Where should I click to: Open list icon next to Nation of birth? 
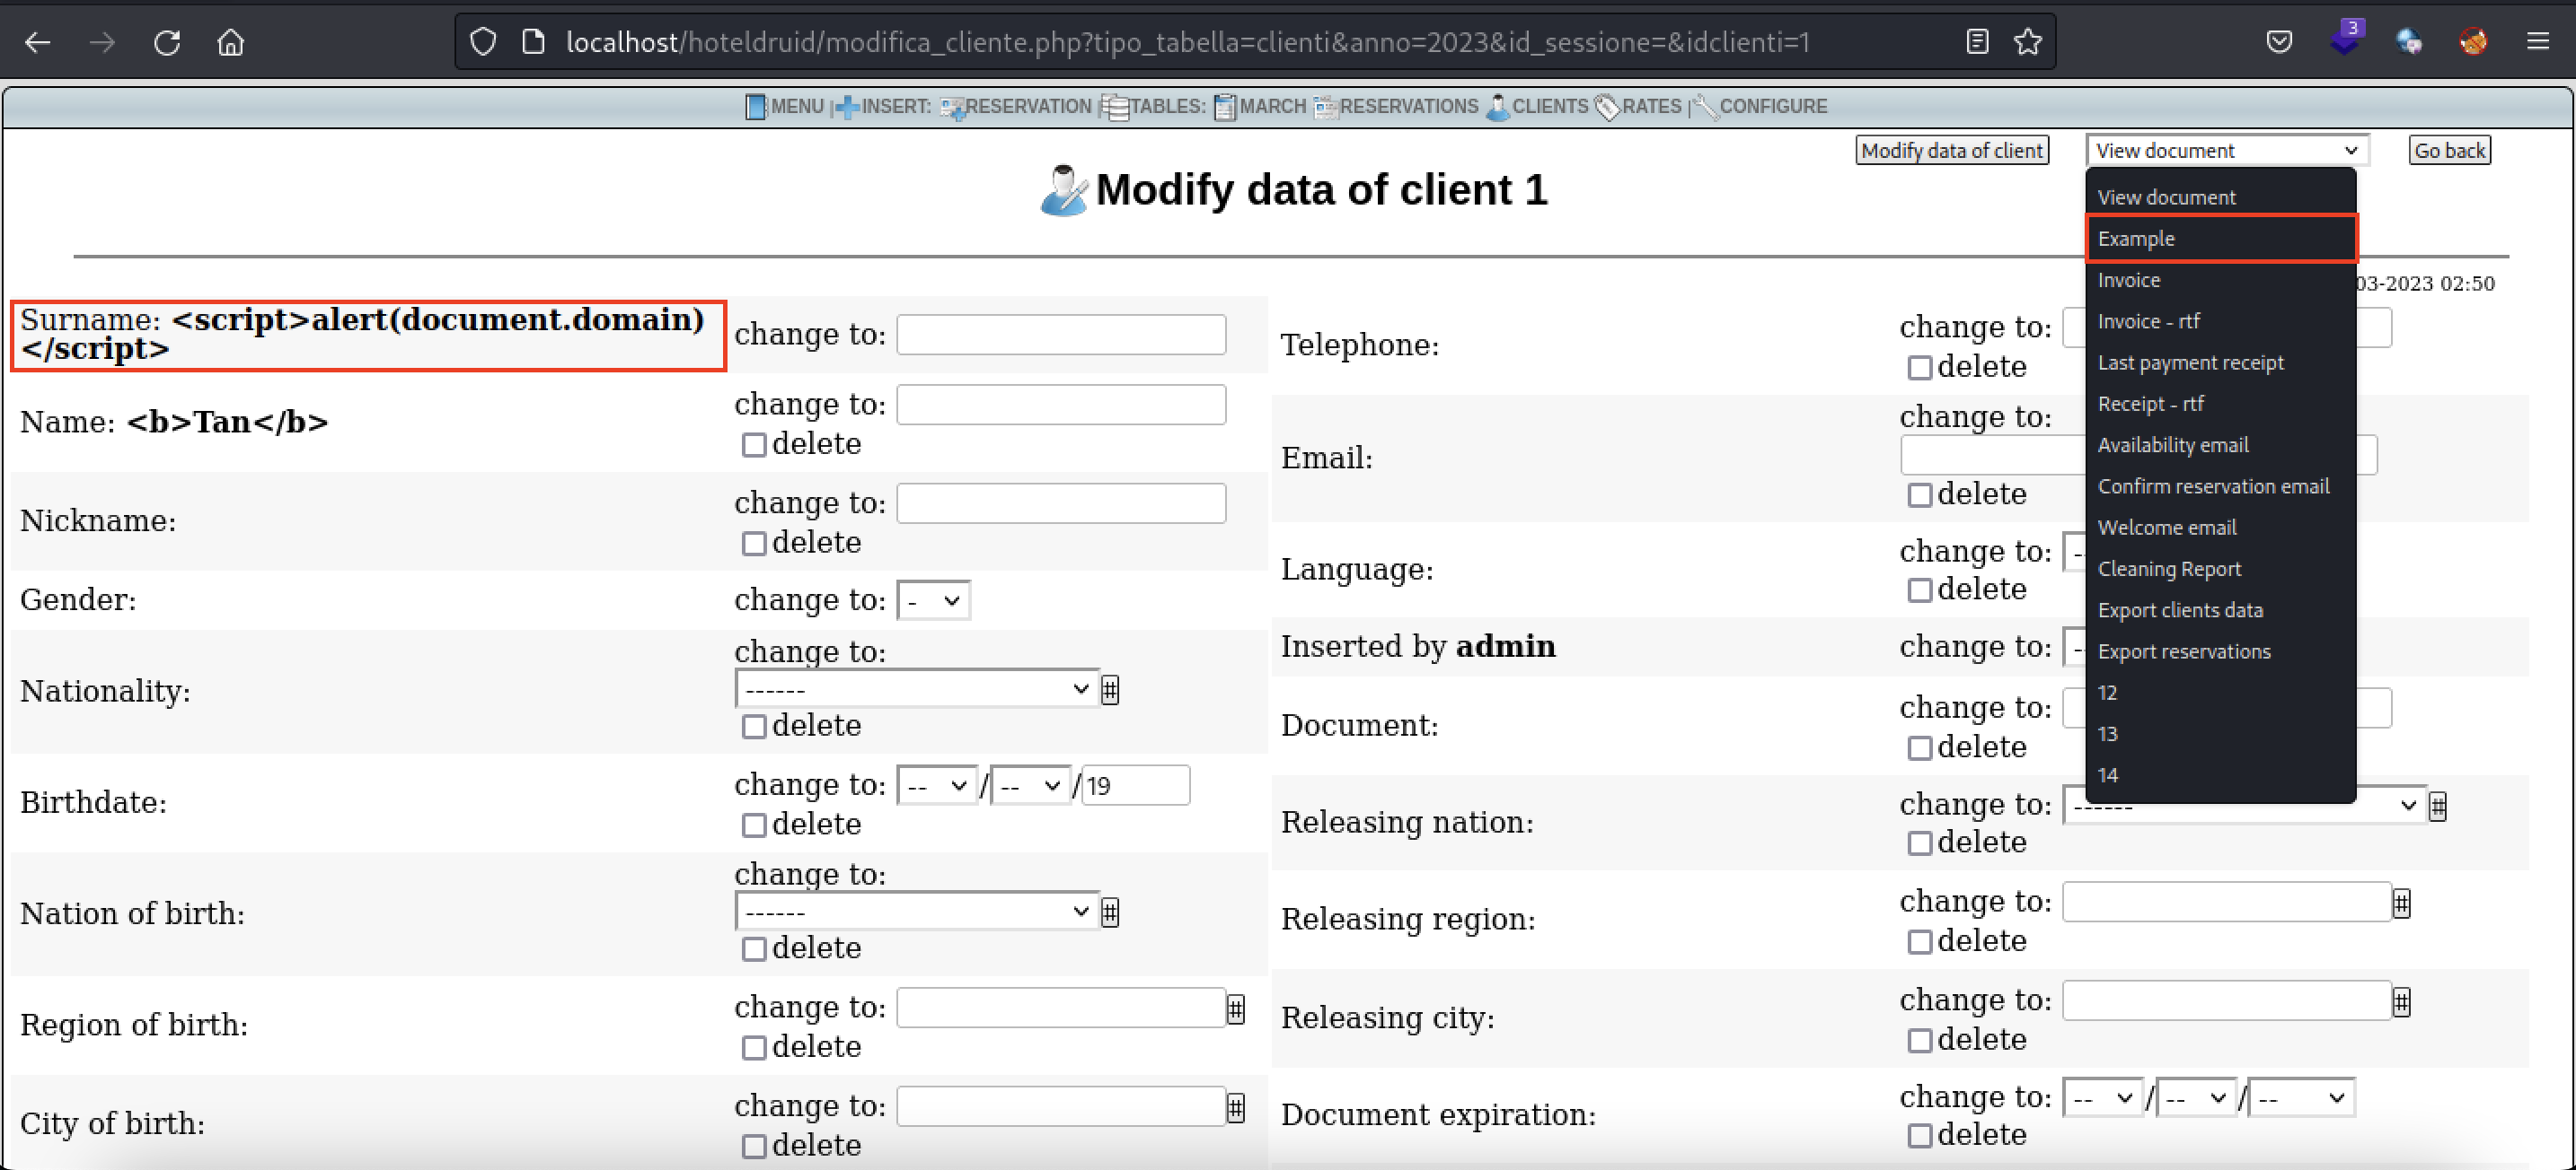click(x=1110, y=912)
